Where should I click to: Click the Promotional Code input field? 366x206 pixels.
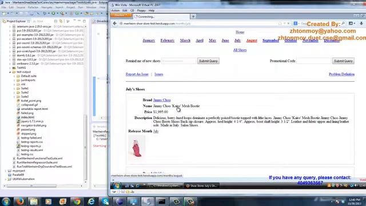tap(314, 61)
